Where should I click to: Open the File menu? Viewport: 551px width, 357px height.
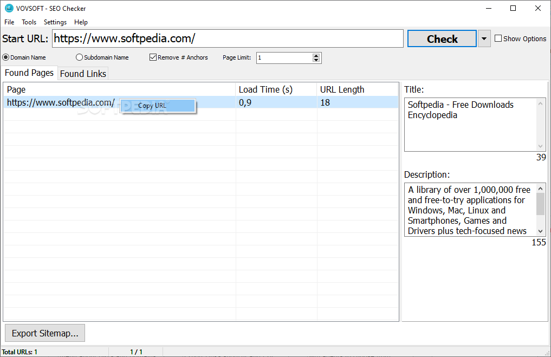coord(9,22)
